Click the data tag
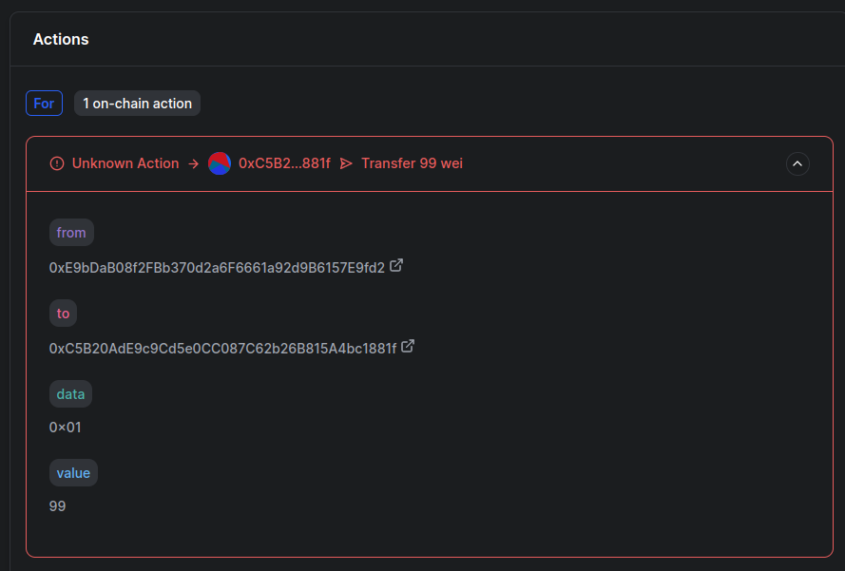This screenshot has width=845, height=571. [x=70, y=393]
